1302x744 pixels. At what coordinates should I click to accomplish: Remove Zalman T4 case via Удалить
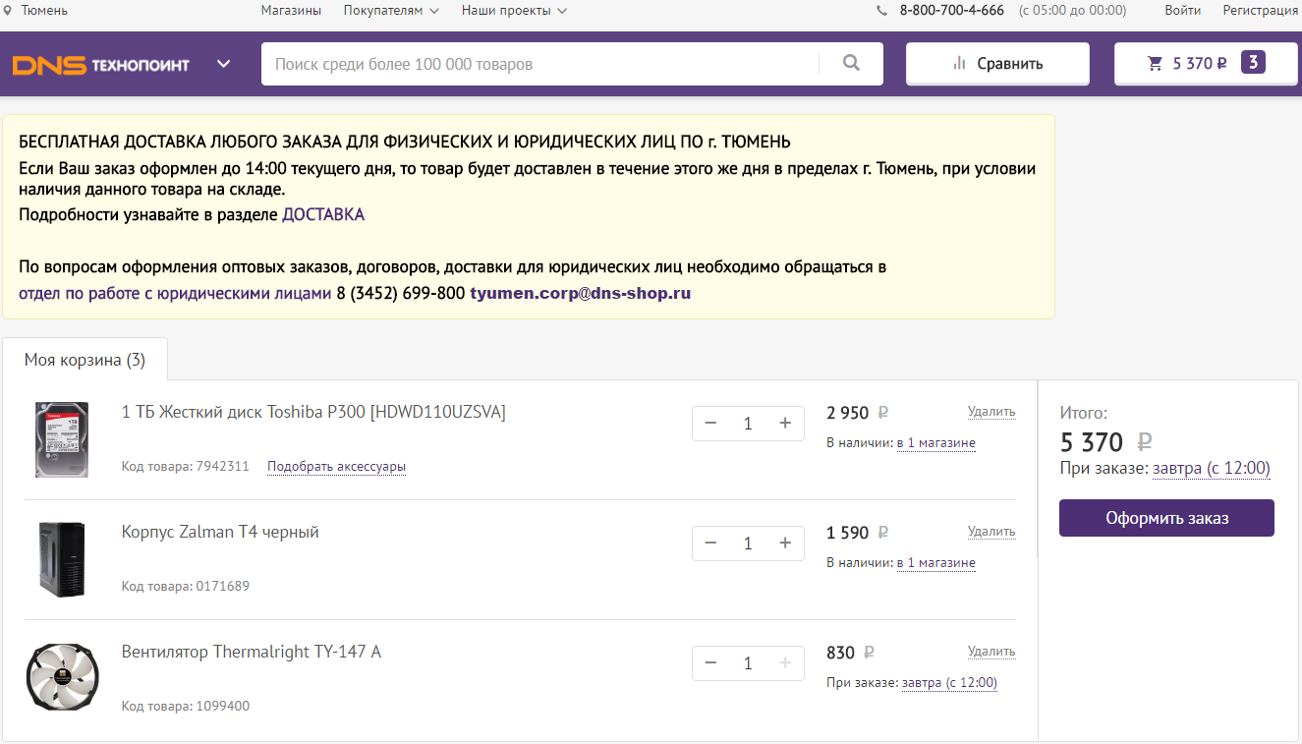tap(991, 532)
